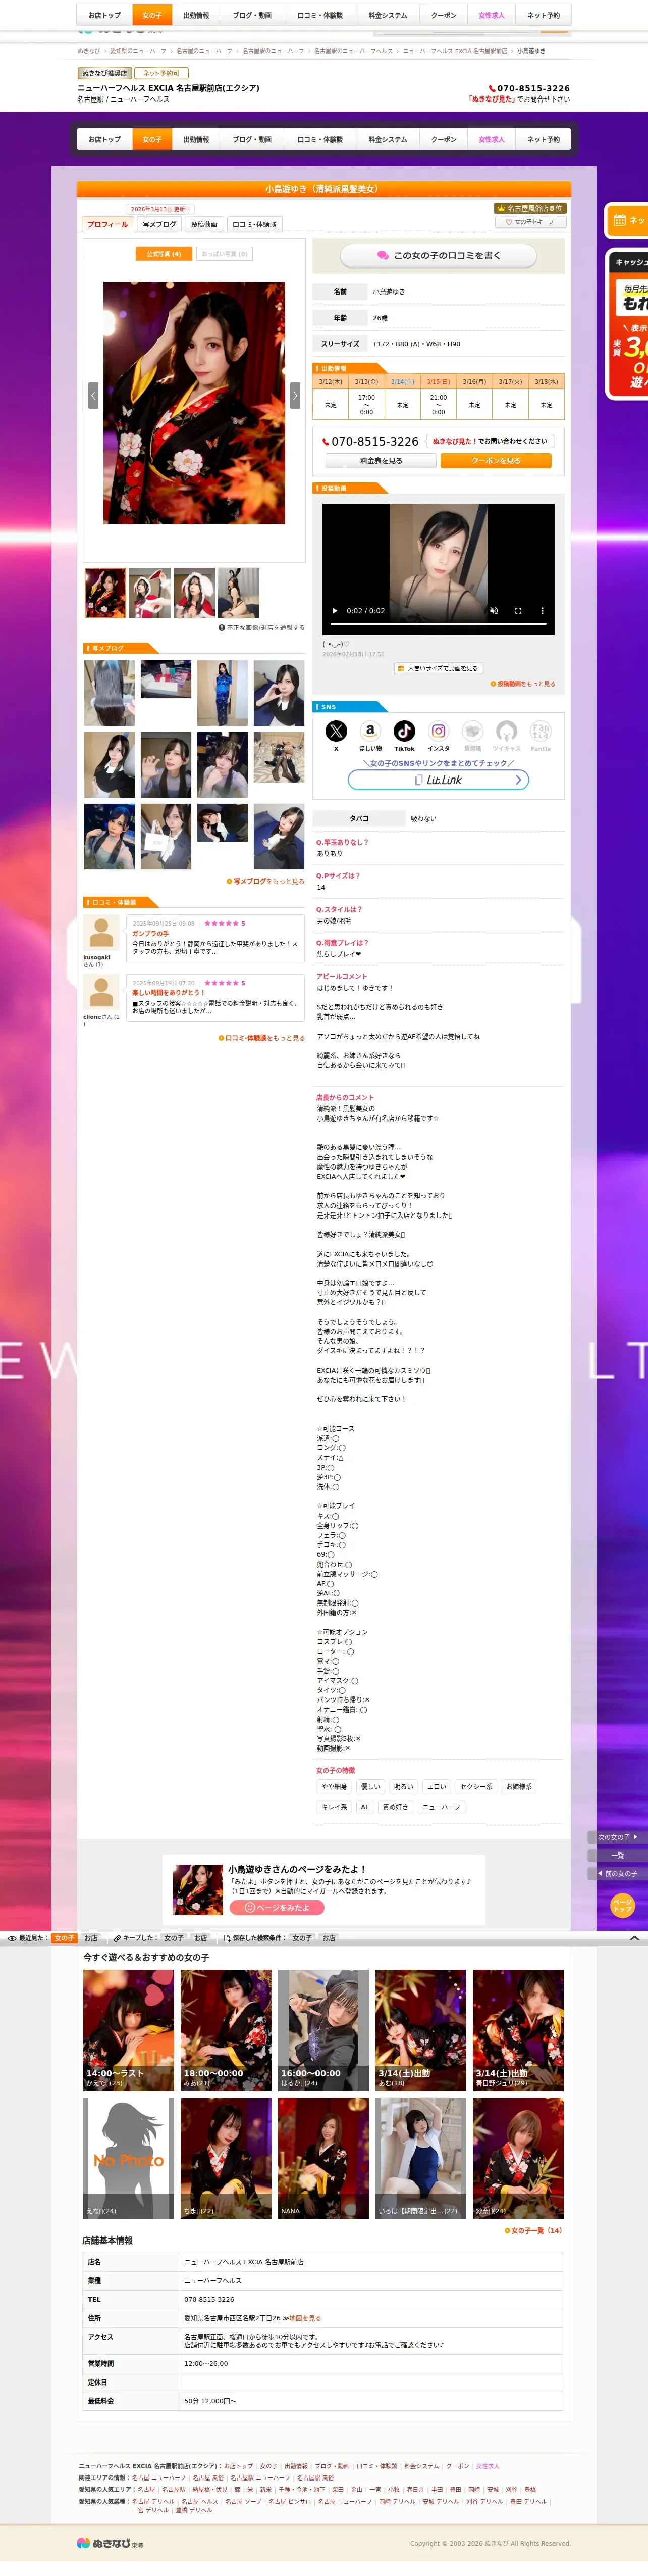Viewport: 648px width, 2576px height.
Task: Click 写メブログをもっと見る link
Action: coord(265,881)
